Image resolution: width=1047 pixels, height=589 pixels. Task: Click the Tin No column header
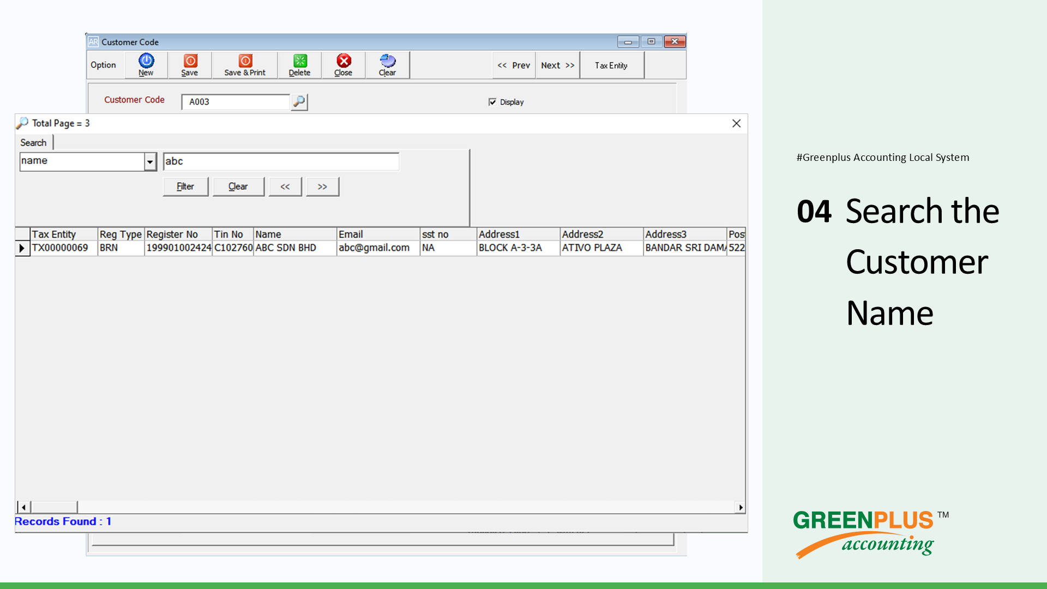click(233, 235)
